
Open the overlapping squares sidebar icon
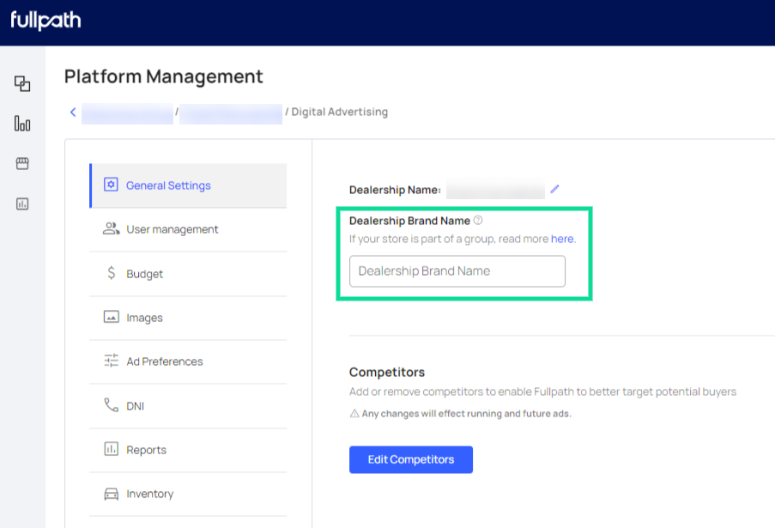click(22, 83)
